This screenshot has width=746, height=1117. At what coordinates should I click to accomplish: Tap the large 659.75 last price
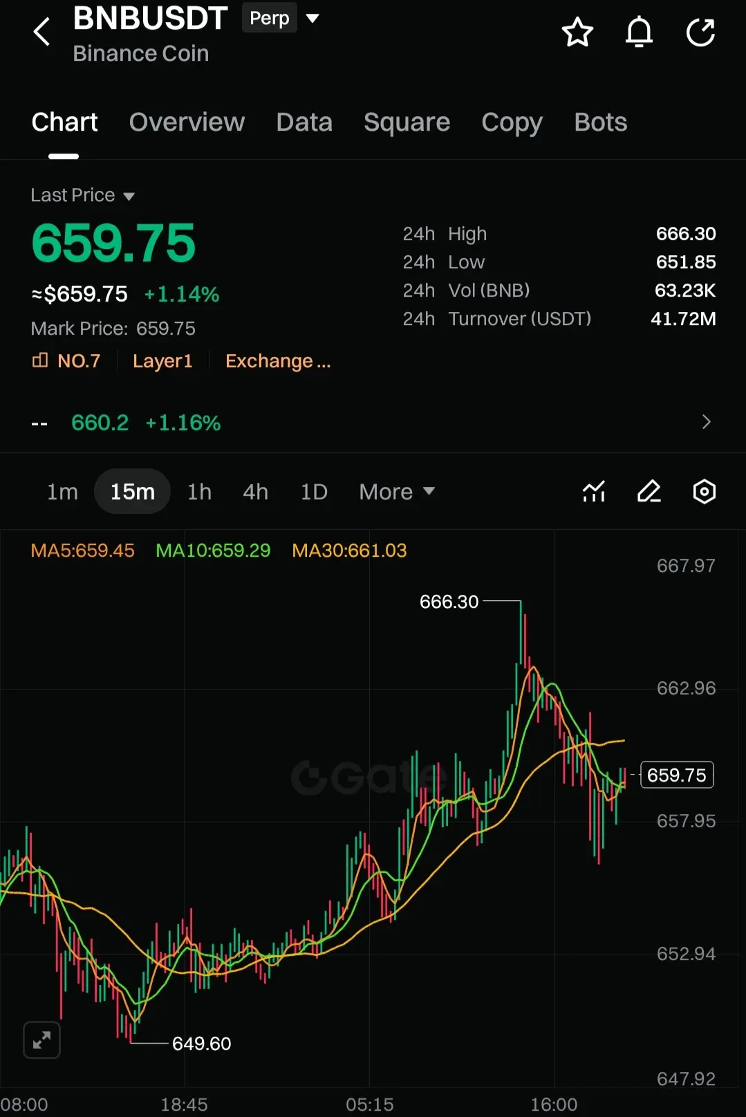pos(113,243)
